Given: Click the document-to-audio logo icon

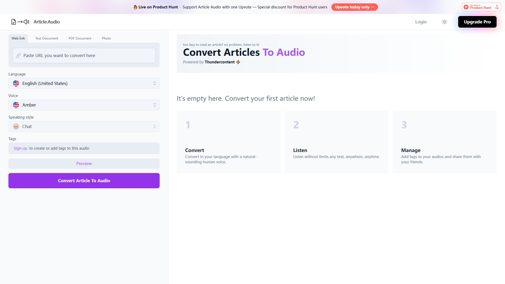Looking at the screenshot, I should [x=20, y=22].
